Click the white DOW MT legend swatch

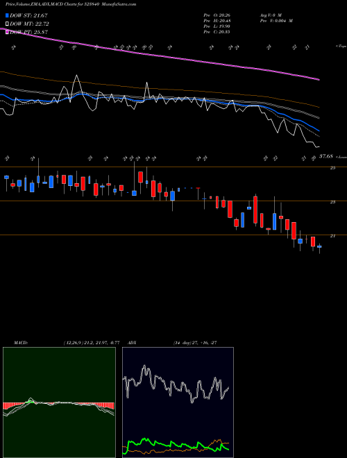7,24
